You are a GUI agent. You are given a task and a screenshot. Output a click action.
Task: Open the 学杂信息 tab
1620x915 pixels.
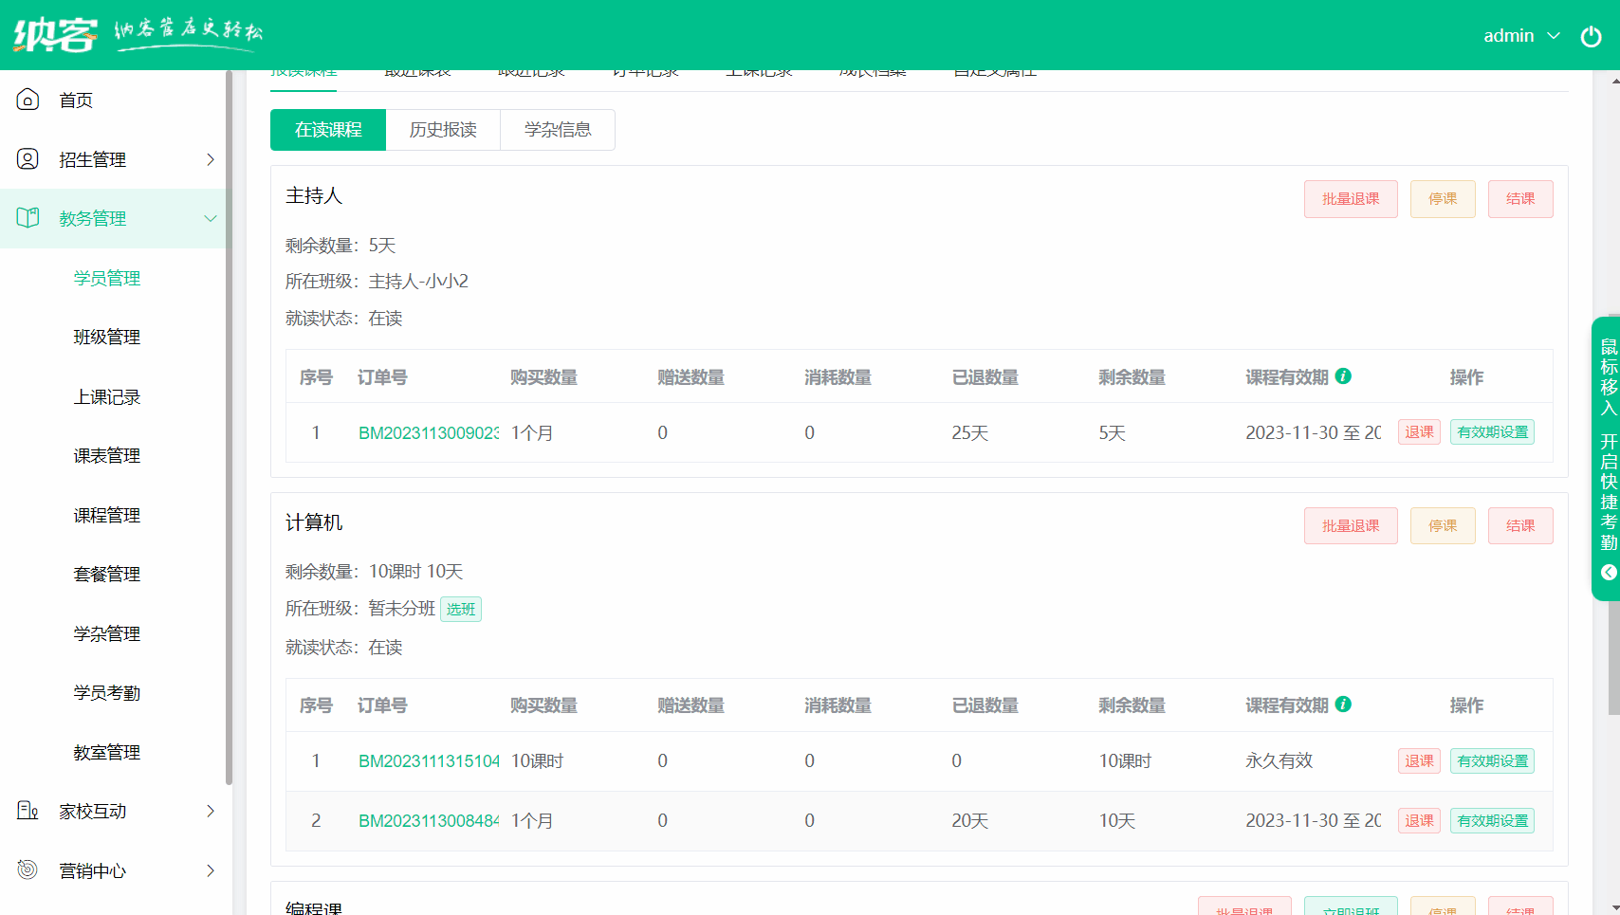click(x=558, y=130)
